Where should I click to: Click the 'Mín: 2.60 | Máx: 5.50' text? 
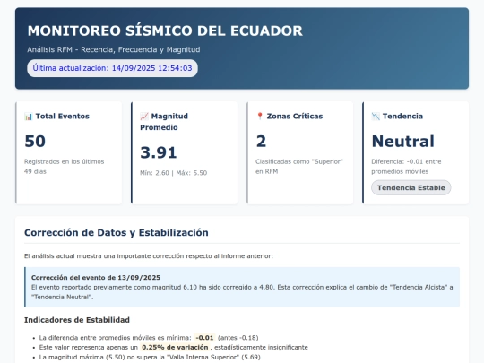pyautogui.click(x=174, y=173)
